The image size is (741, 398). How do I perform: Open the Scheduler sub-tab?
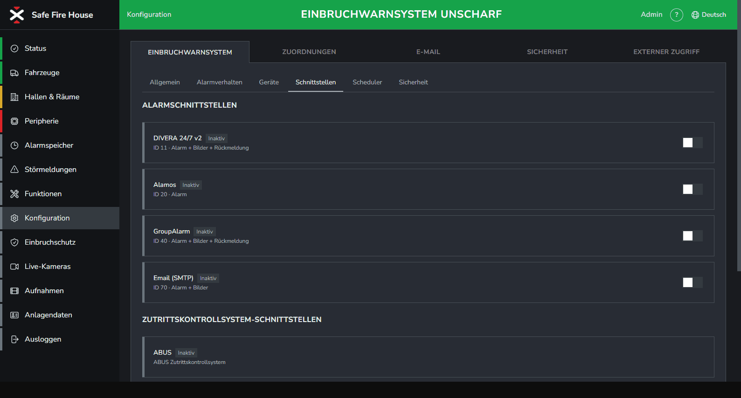click(367, 82)
